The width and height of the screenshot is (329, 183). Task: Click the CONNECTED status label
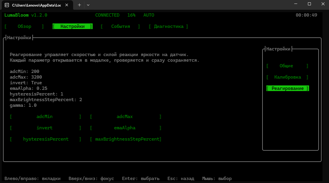(x=107, y=15)
